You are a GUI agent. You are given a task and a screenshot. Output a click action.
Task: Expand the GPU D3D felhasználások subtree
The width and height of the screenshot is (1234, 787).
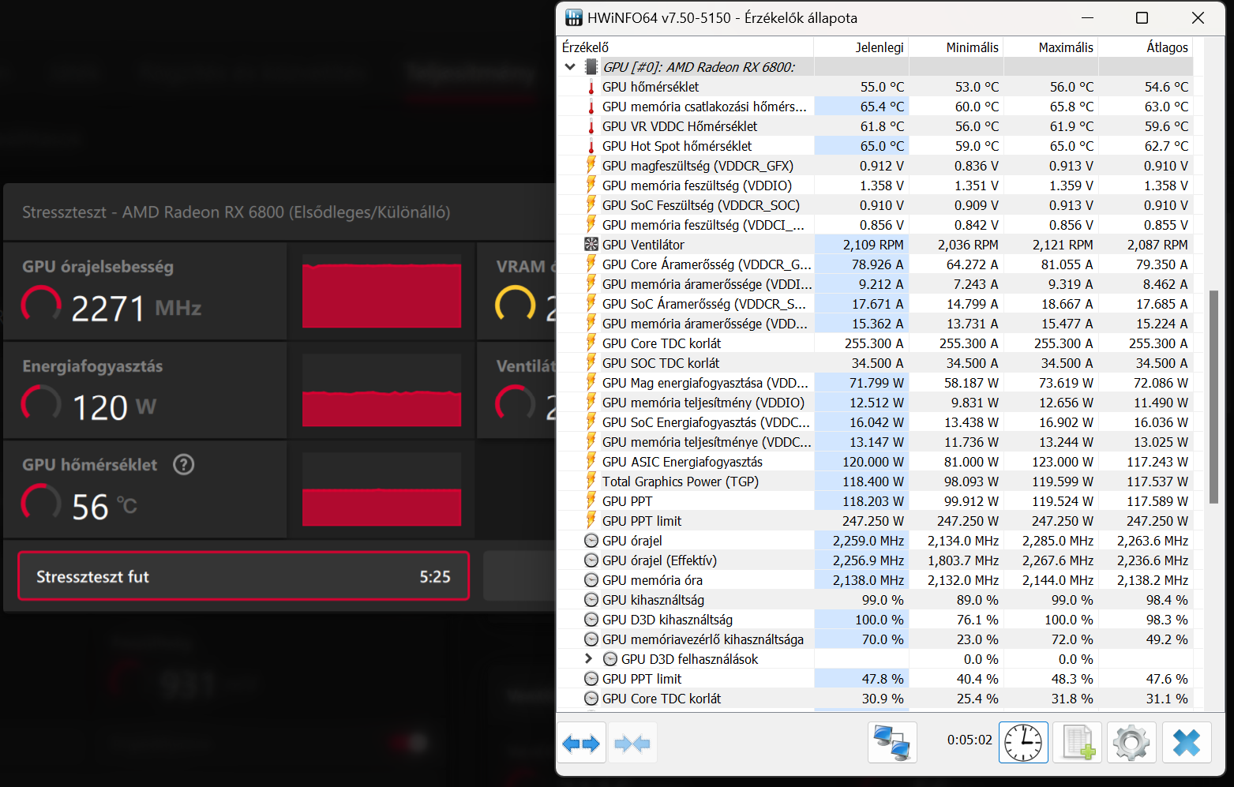(x=588, y=658)
